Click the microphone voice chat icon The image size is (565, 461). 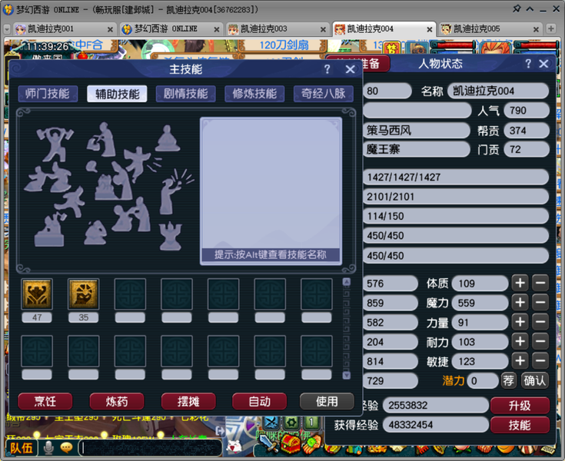[48, 448]
